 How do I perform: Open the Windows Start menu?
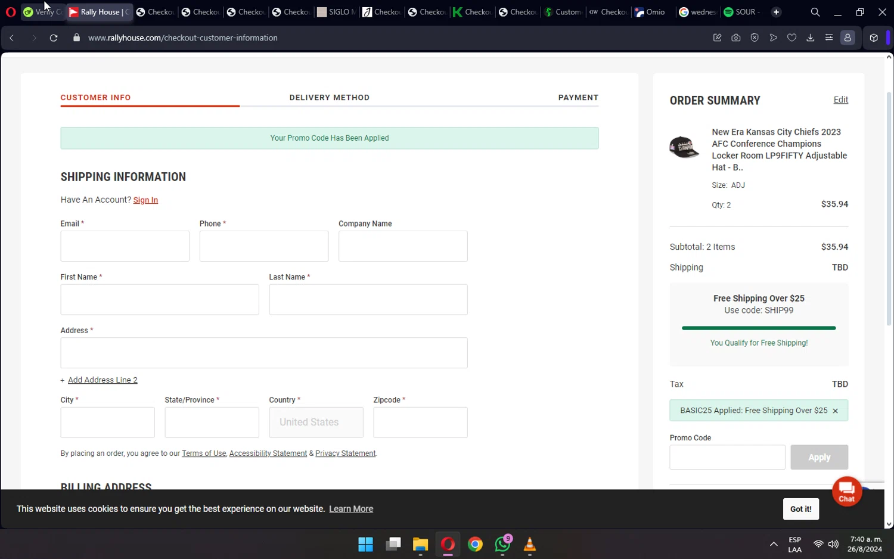coord(365,544)
